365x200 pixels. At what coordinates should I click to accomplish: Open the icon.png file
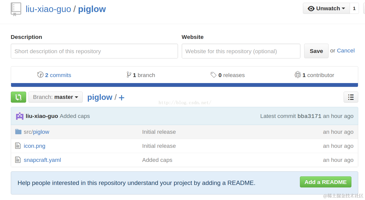pos(34,146)
